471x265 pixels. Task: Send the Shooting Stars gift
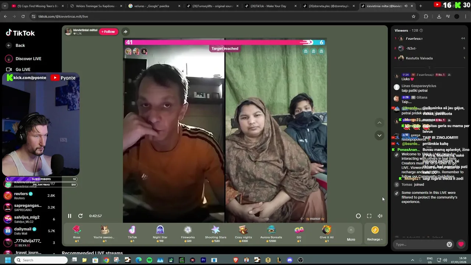coord(216,234)
